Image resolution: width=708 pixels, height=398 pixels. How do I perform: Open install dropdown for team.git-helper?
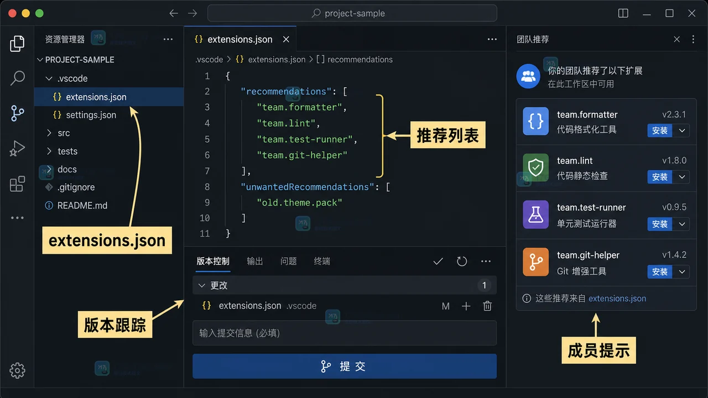[682, 271]
